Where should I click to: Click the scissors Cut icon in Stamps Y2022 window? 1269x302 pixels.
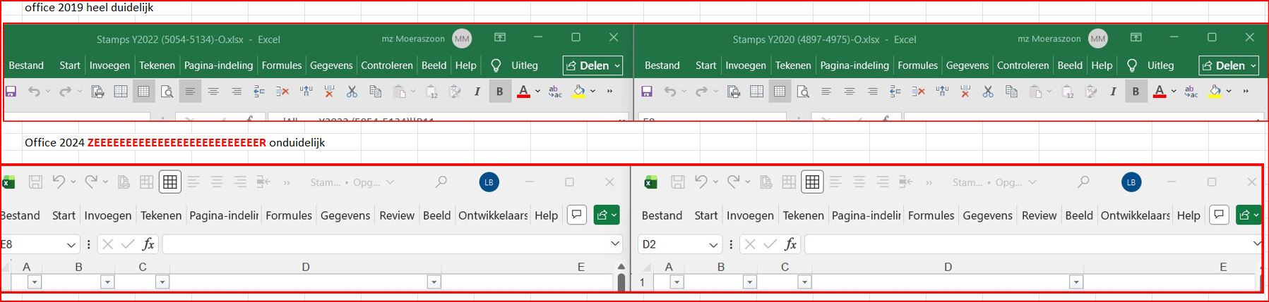point(352,92)
